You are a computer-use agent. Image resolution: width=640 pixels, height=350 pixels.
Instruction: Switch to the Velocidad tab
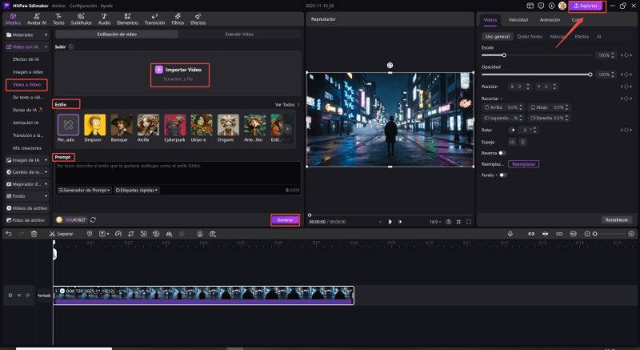[518, 19]
